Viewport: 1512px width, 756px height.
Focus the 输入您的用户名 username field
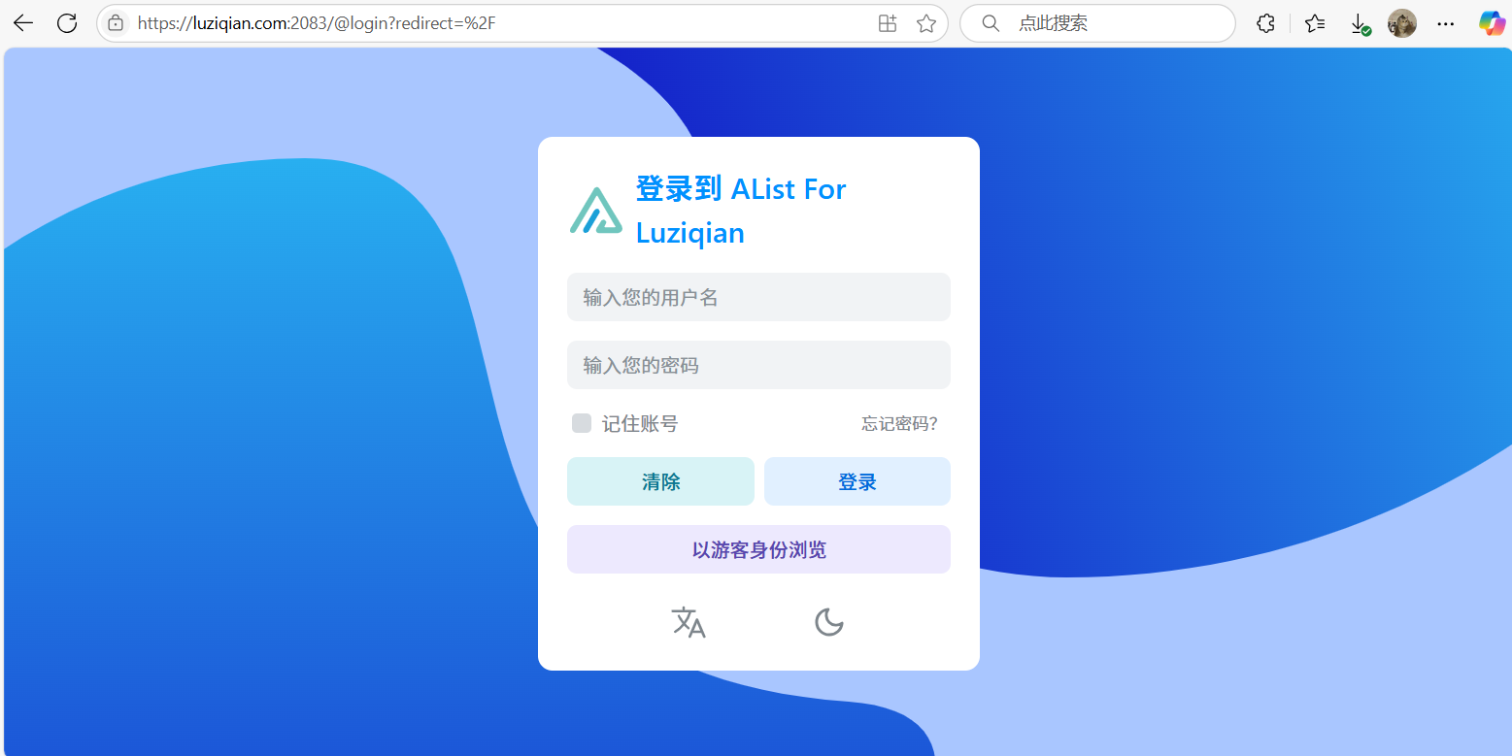click(758, 297)
